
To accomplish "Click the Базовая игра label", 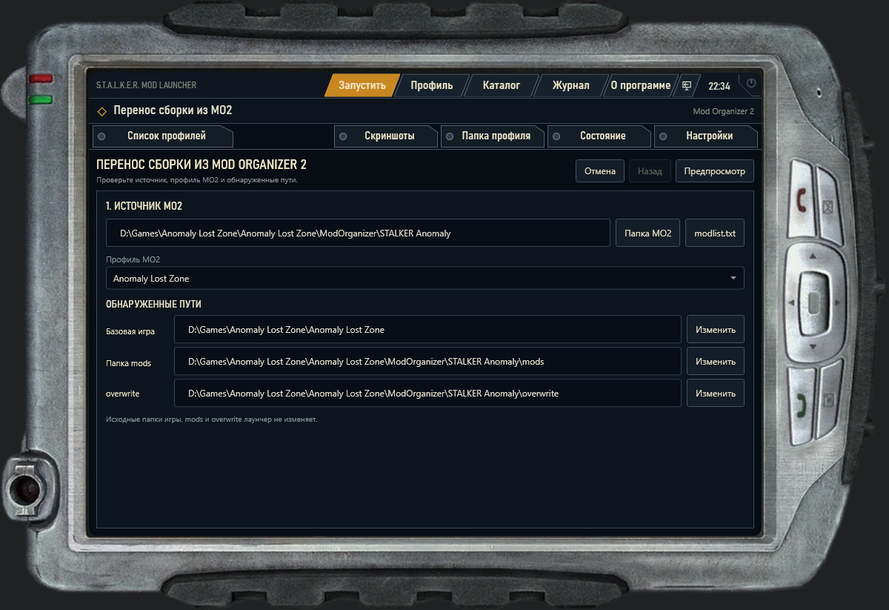I will pos(130,331).
